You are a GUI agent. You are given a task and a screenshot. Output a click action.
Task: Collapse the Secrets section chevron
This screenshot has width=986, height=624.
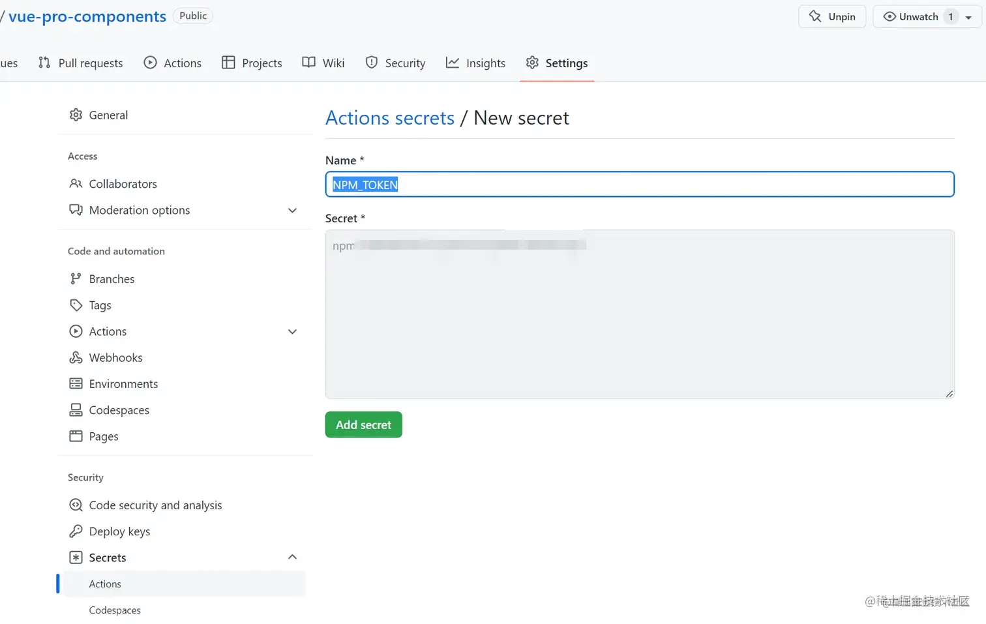(292, 557)
